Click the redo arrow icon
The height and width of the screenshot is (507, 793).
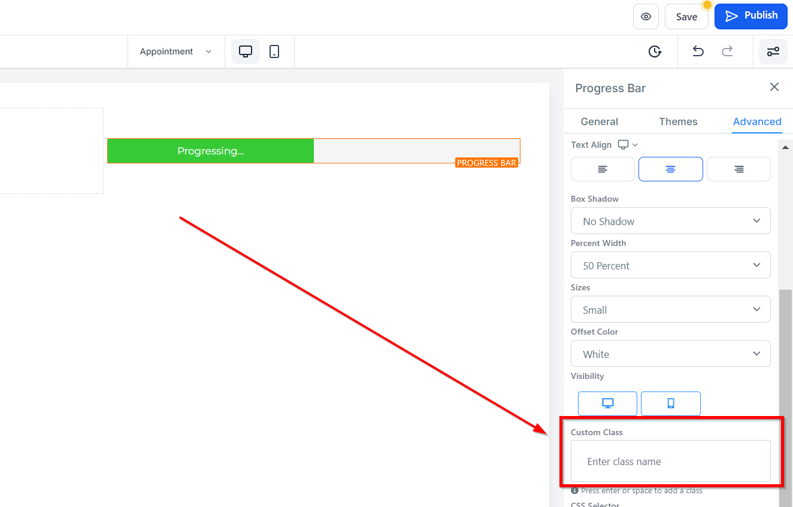point(727,51)
